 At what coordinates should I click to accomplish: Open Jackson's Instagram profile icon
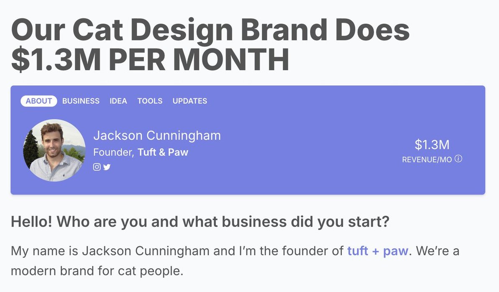[x=97, y=166]
